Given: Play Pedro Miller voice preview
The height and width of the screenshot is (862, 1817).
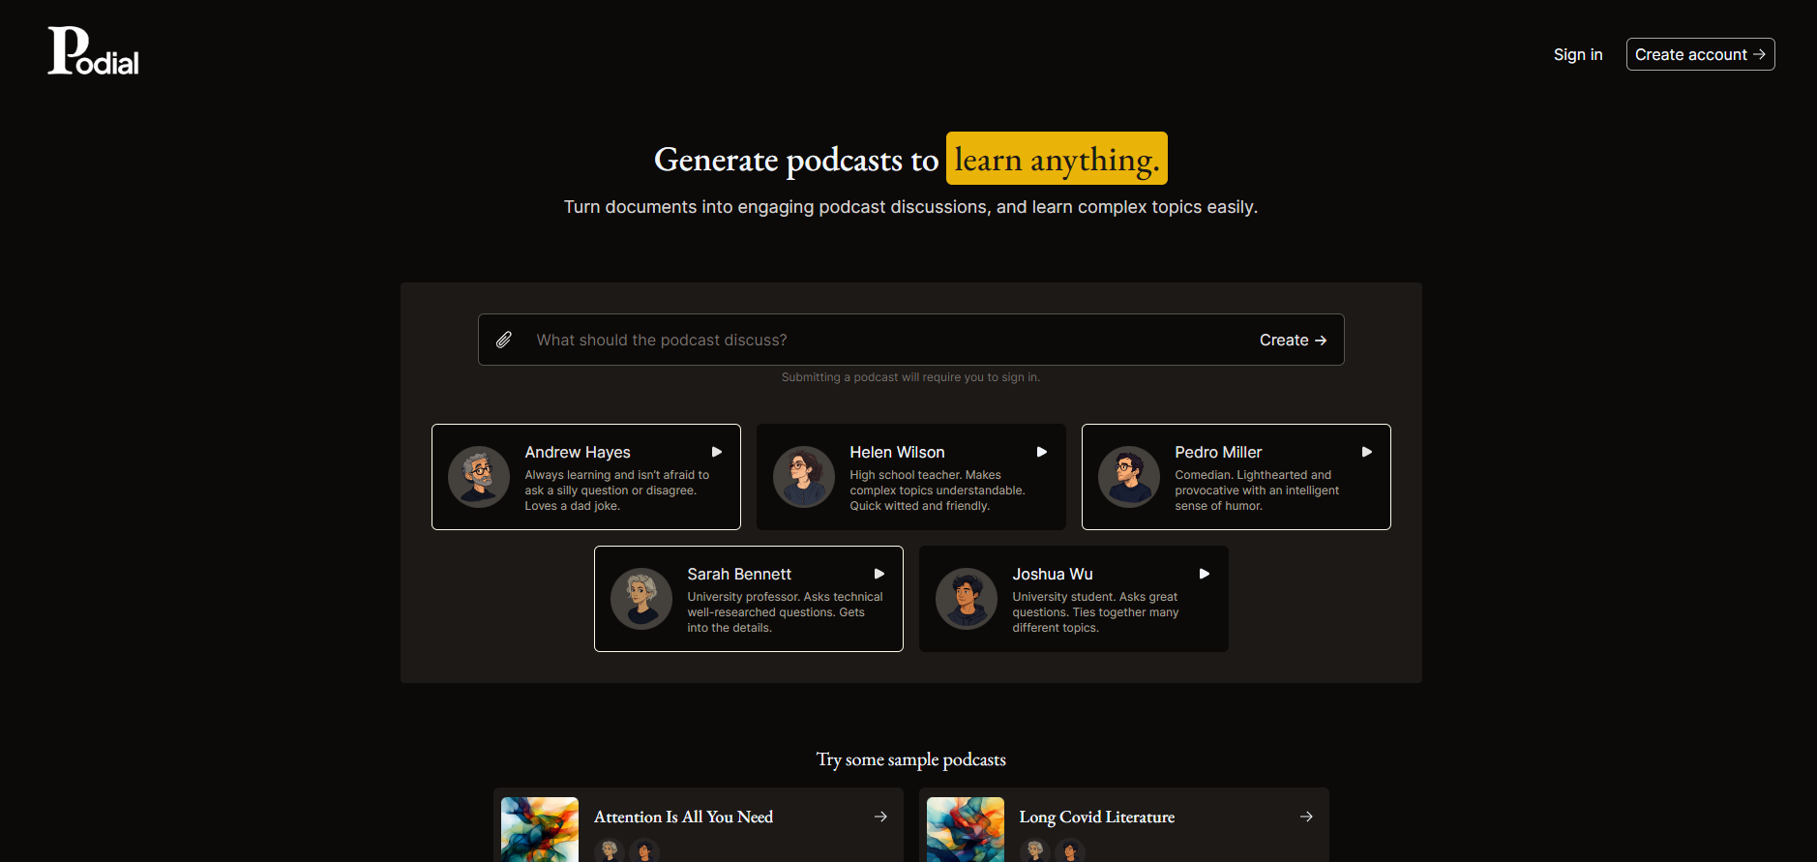Looking at the screenshot, I should pos(1367,452).
